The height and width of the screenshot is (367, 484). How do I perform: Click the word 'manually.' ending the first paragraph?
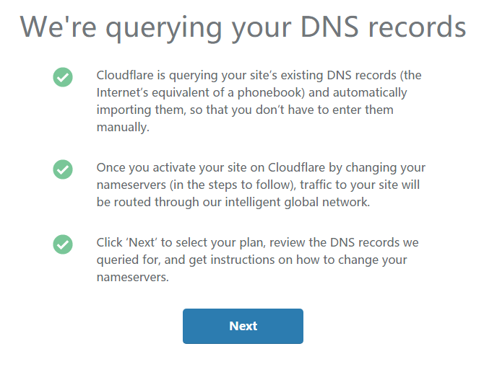point(123,127)
